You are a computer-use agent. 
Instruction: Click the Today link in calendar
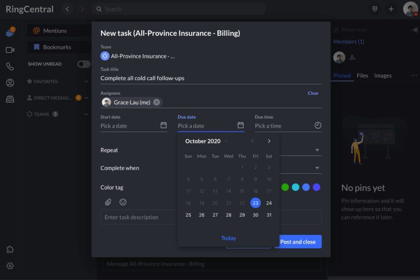point(228,238)
